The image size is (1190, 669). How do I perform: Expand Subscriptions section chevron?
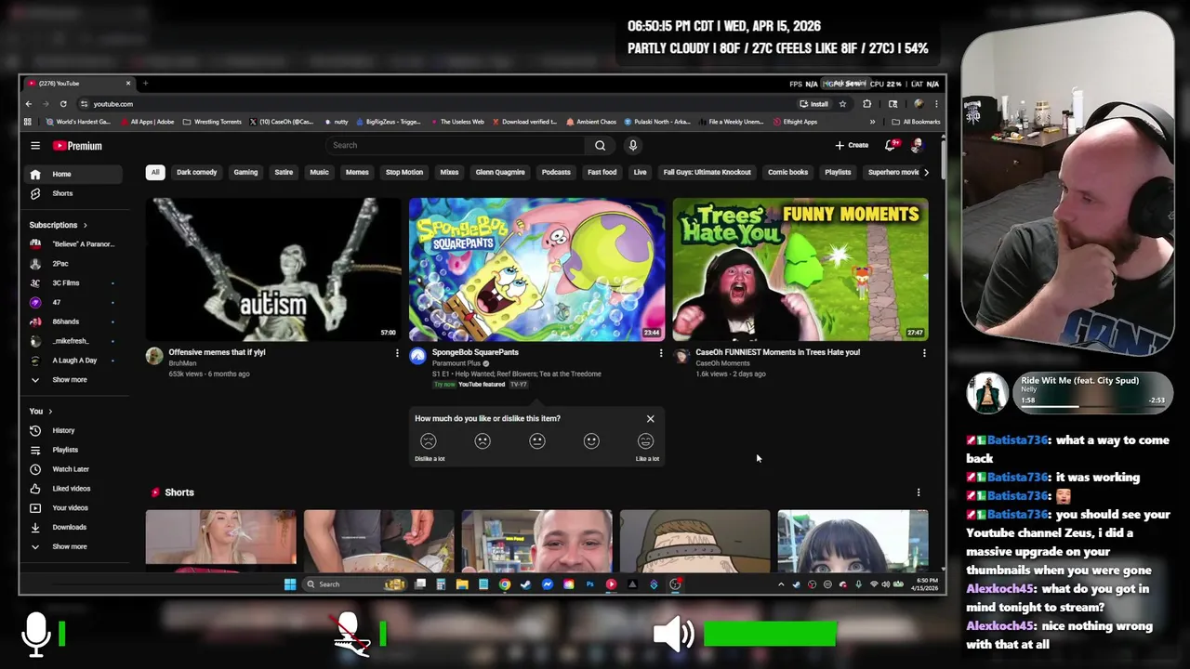click(x=85, y=225)
